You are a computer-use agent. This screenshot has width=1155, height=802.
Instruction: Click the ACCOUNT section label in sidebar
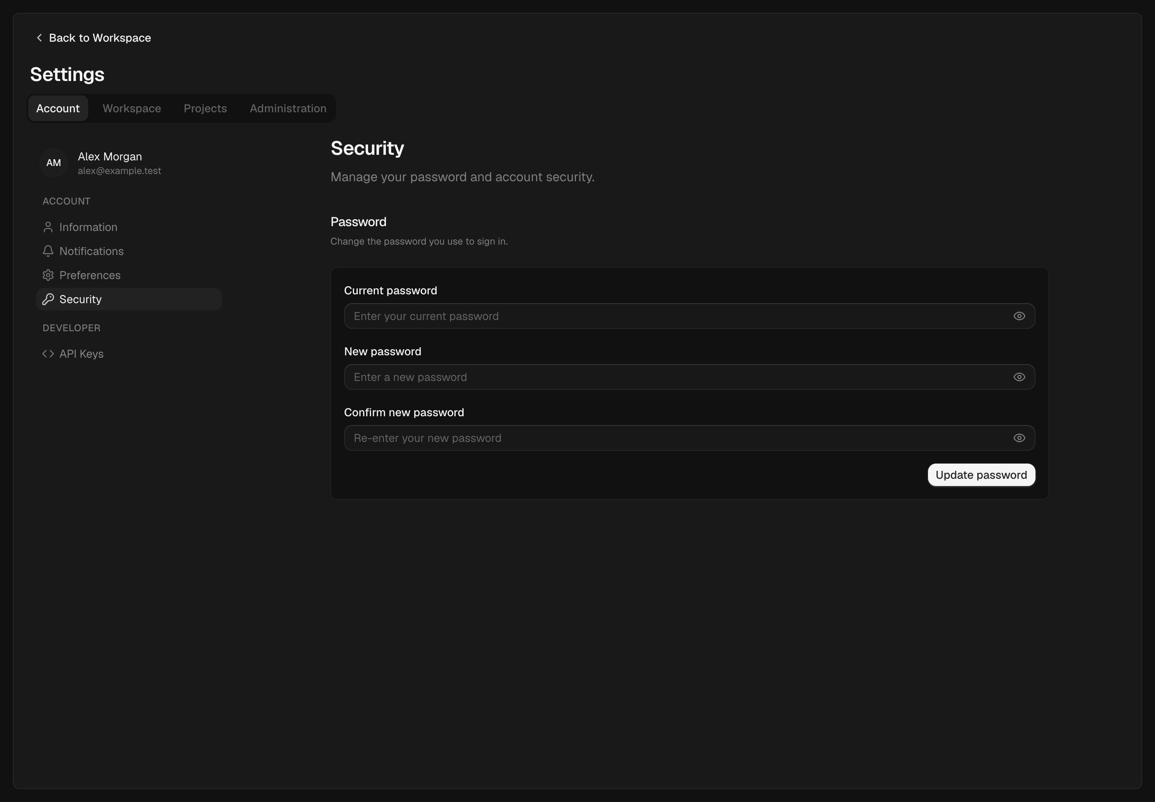(66, 202)
